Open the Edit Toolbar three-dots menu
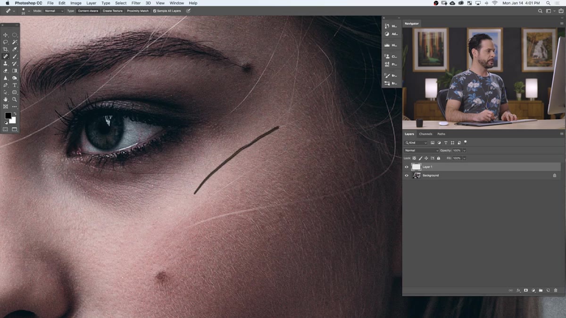The width and height of the screenshot is (566, 318). pos(15,107)
